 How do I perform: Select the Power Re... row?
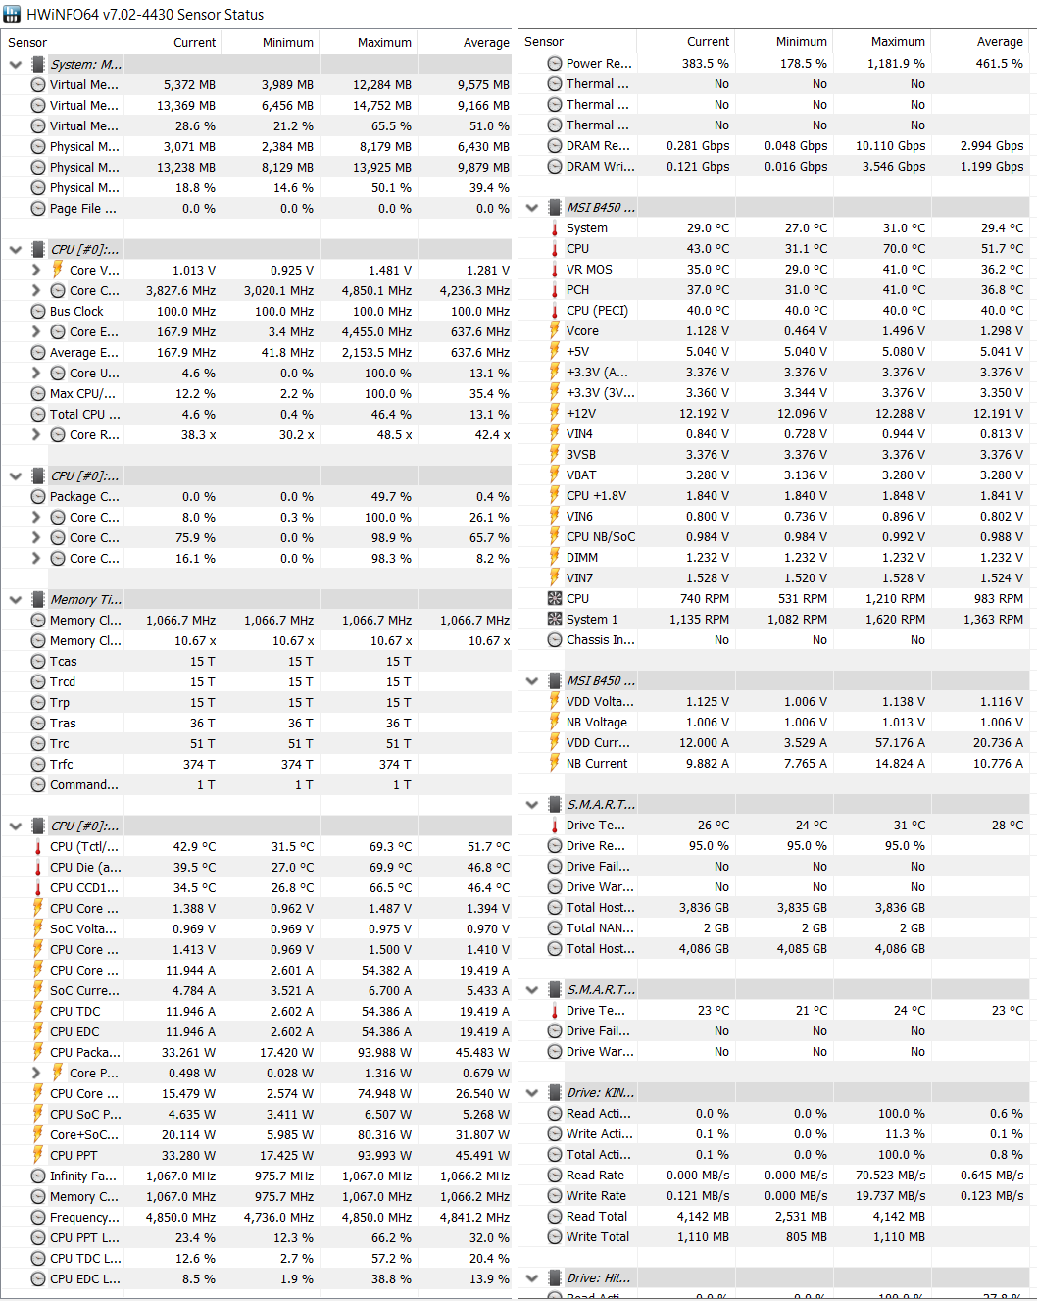[774, 63]
